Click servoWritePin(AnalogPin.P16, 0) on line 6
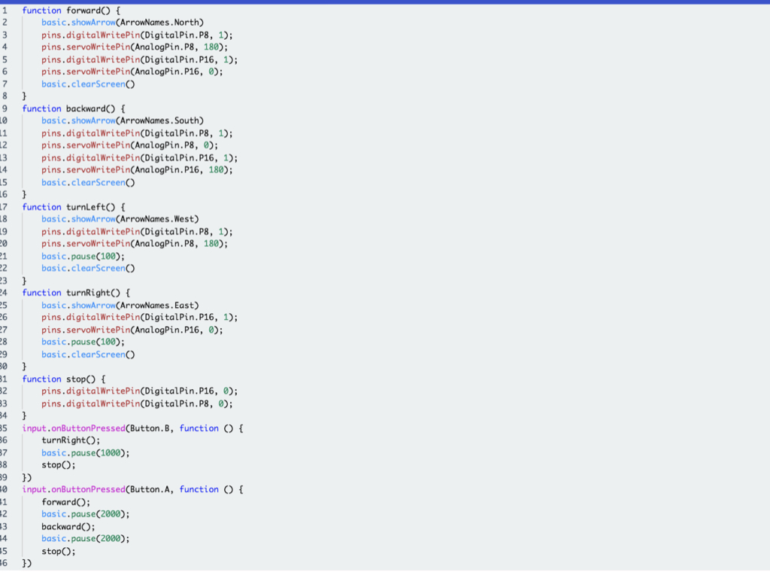 point(142,71)
